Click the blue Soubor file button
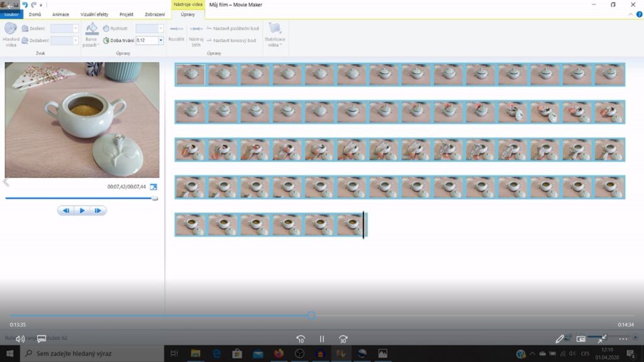Viewport: 644px width, 362px height. 12,14
